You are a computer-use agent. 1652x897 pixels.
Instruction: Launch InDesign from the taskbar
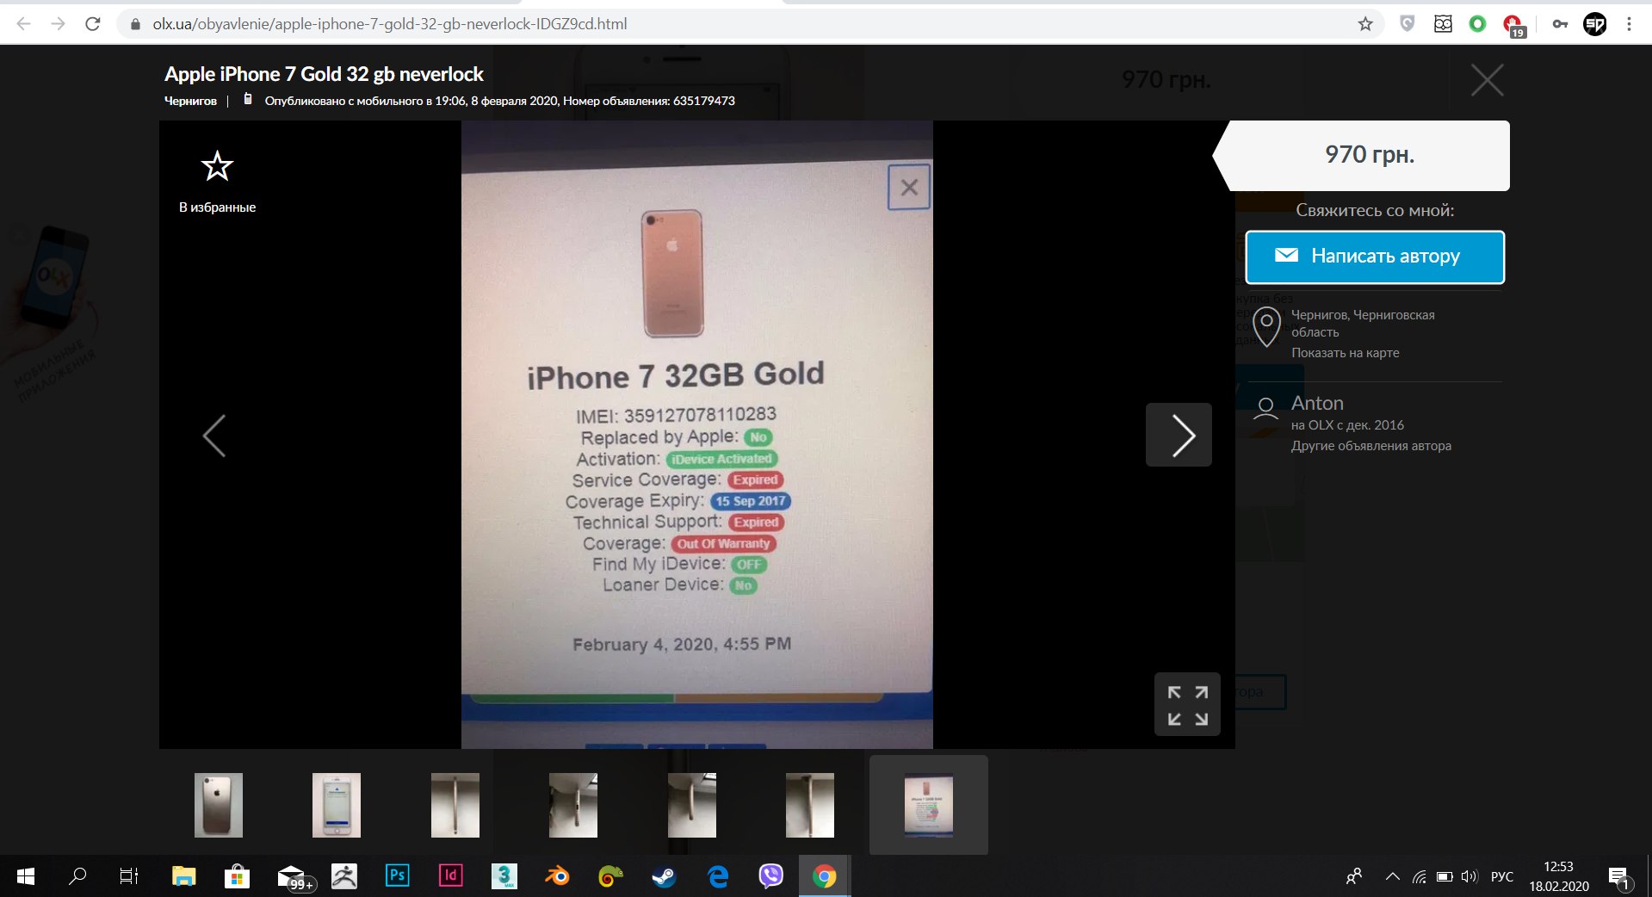450,876
